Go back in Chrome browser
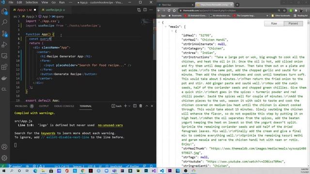Viewport: 310px width, 174px height. click(159, 11)
